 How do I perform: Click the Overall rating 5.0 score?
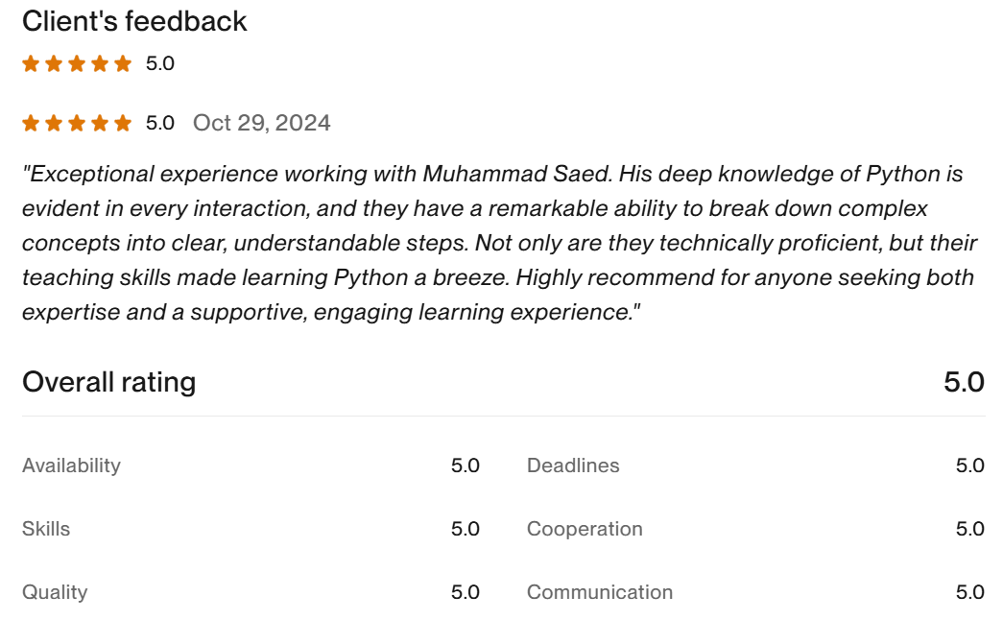pyautogui.click(x=964, y=382)
